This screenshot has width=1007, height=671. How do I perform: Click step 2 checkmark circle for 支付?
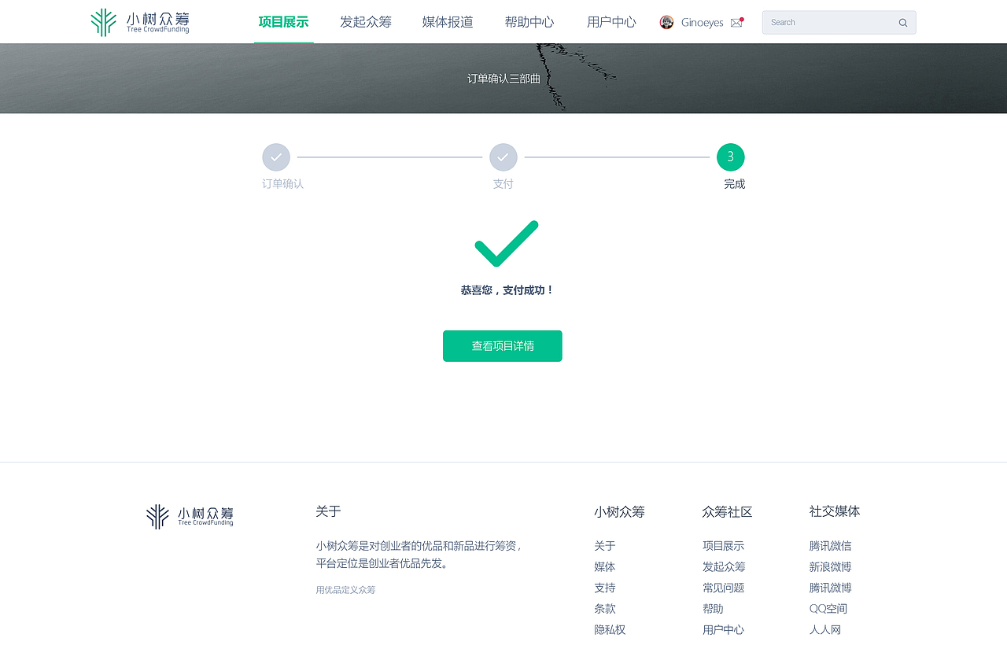[503, 157]
